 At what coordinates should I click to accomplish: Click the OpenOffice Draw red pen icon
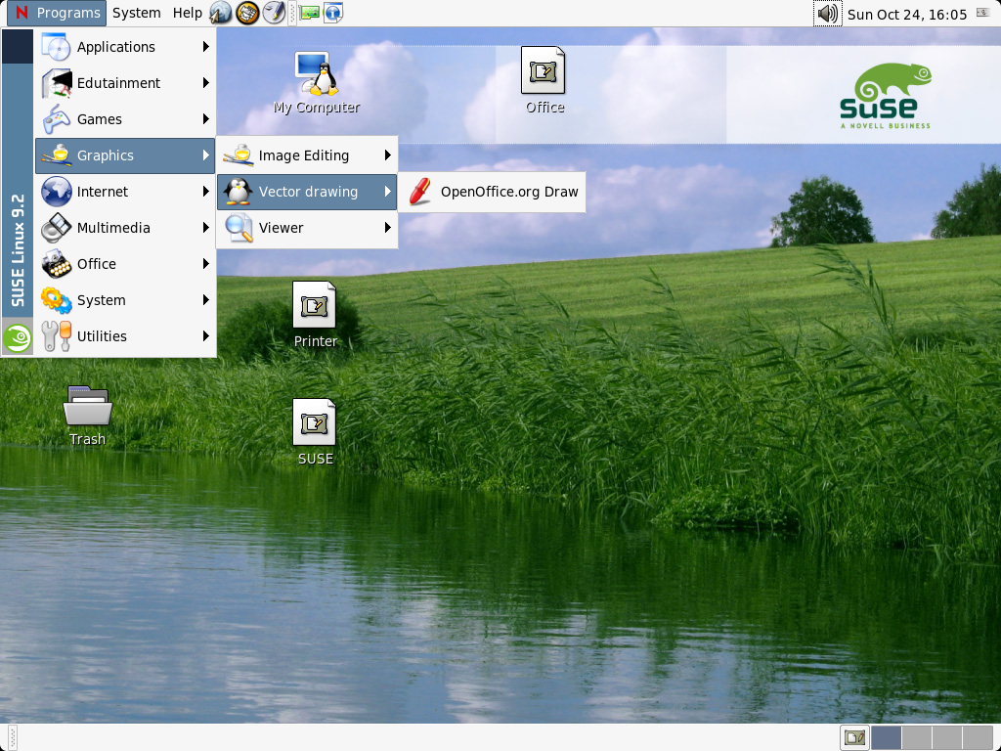[x=420, y=192]
